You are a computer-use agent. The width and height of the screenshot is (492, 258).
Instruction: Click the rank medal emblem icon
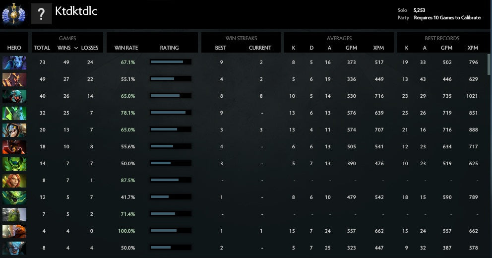14,14
